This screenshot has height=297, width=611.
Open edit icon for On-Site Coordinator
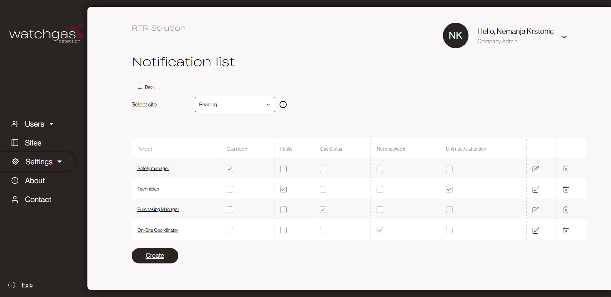(536, 230)
